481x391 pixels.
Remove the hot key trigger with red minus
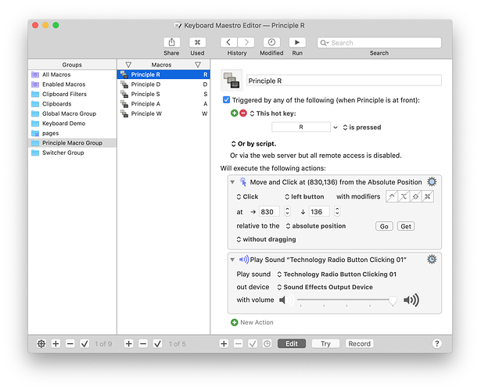pyautogui.click(x=243, y=113)
